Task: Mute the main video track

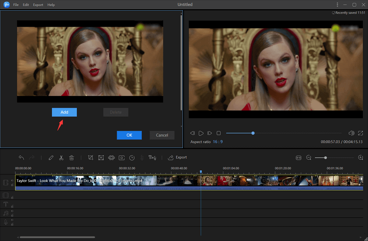Action: tap(12, 180)
